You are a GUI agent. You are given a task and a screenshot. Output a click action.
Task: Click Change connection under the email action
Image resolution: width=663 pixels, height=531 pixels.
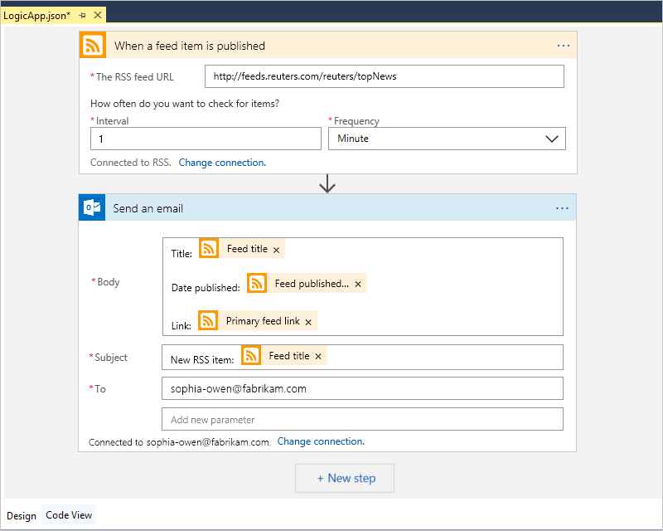320,441
